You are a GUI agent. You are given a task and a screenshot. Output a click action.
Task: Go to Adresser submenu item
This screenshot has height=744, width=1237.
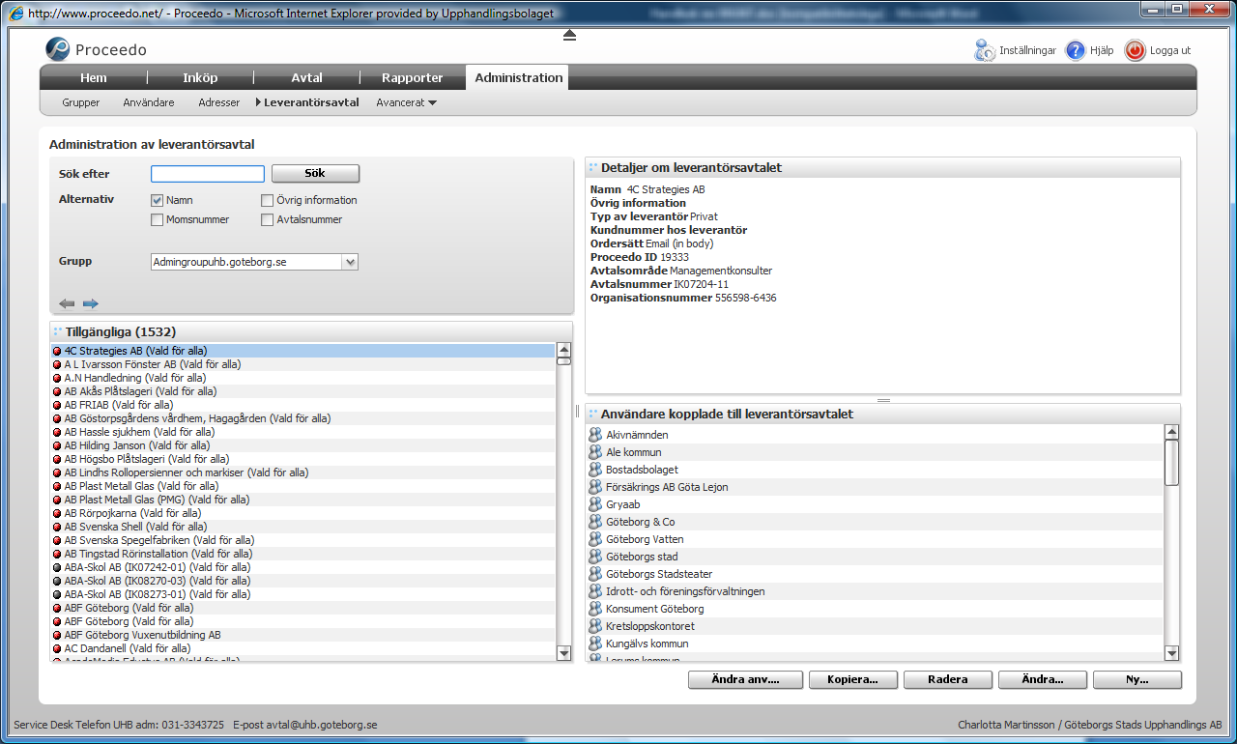219,102
